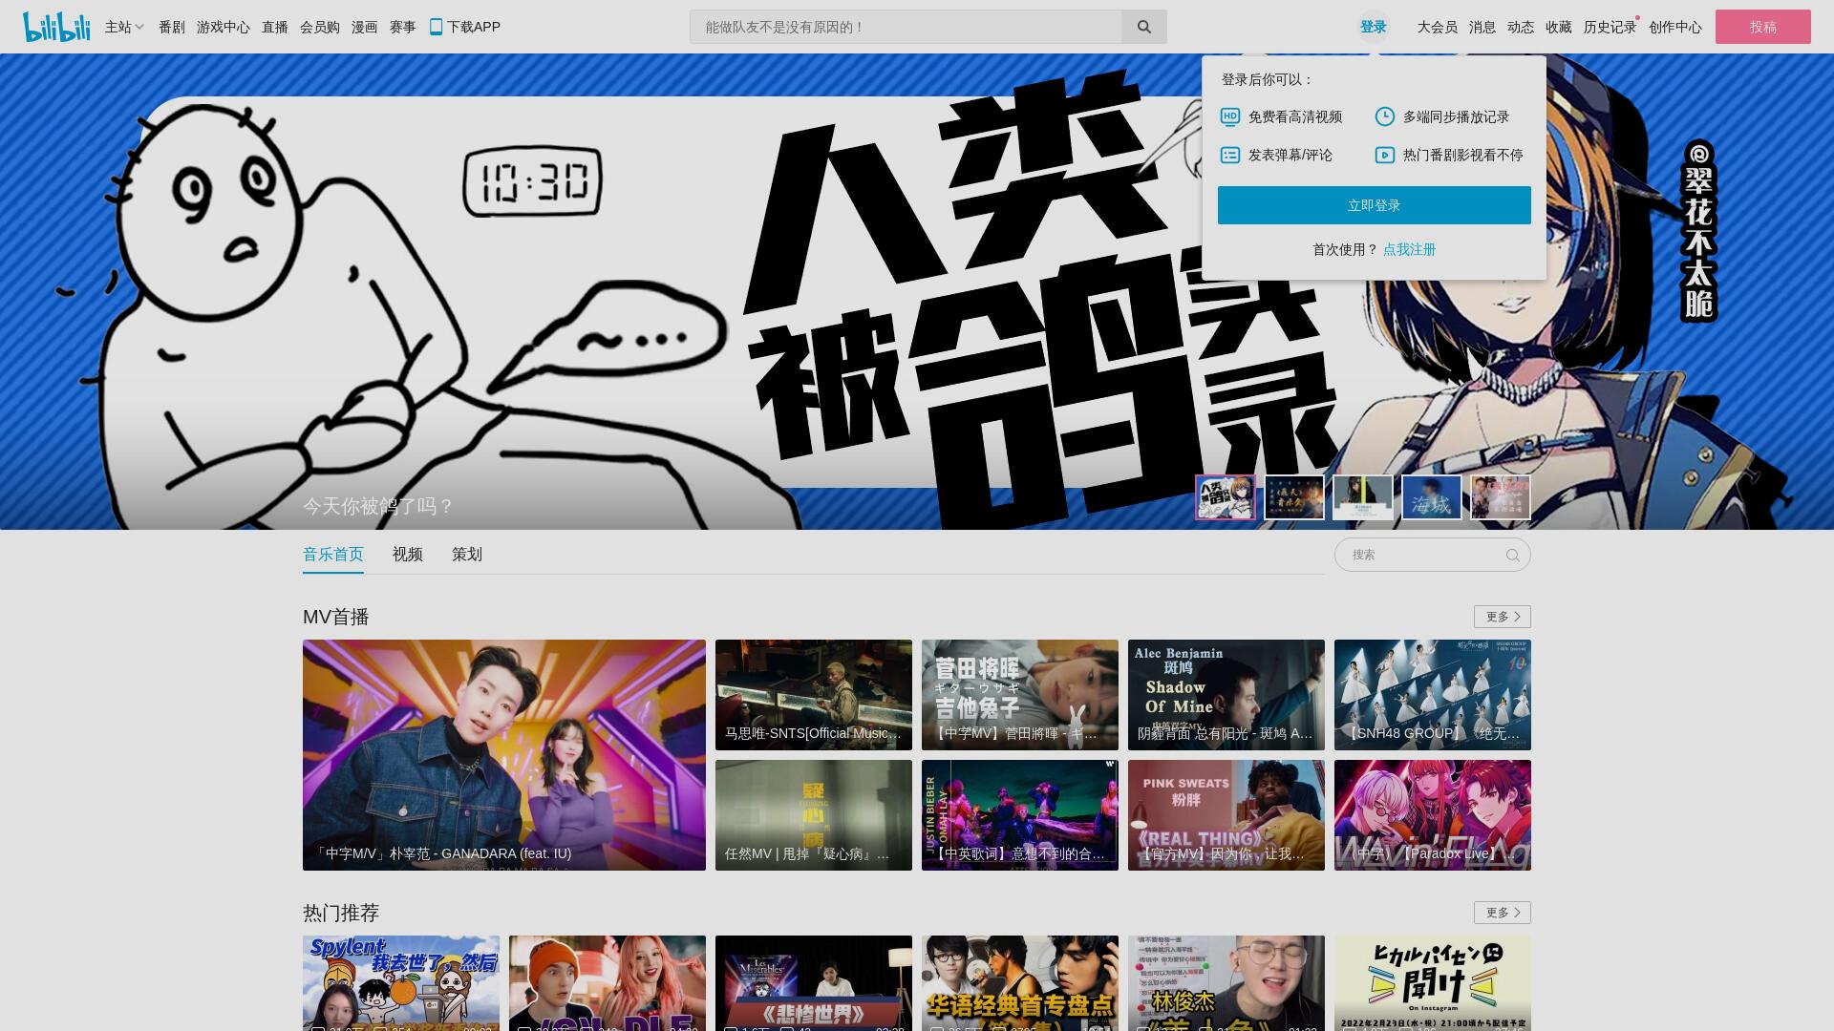The image size is (1834, 1031).
Task: Click the bilibili logo
Action: tap(56, 27)
